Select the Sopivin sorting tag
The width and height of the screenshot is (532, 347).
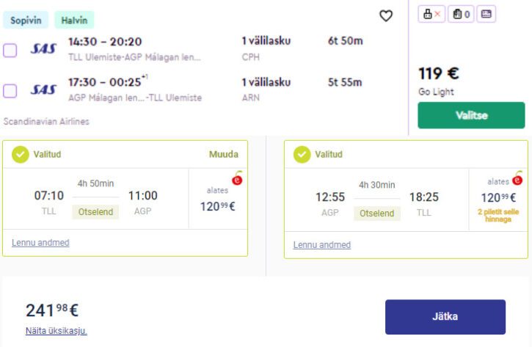pos(26,21)
